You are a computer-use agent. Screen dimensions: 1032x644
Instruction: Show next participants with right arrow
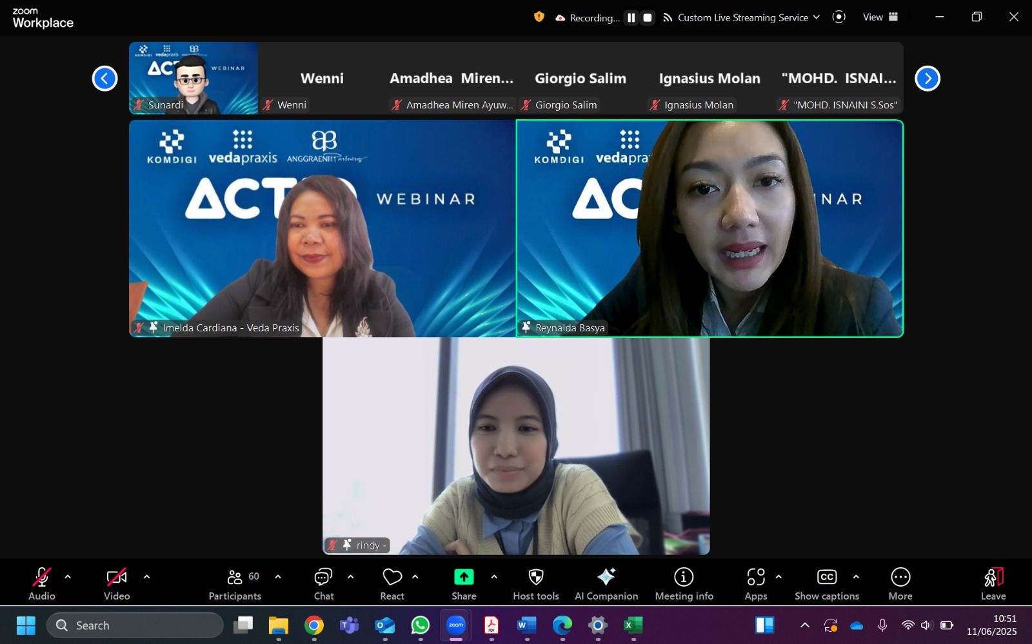click(928, 79)
